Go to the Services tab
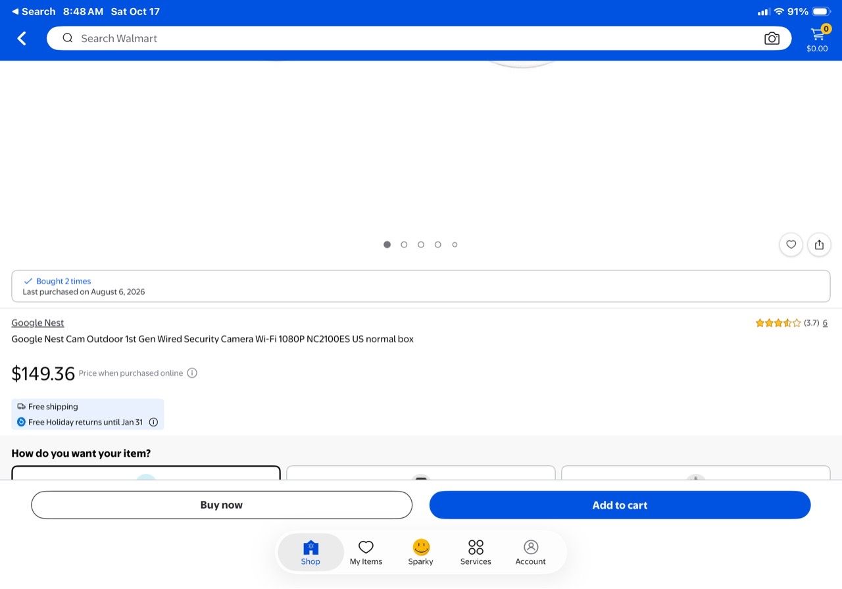The height and width of the screenshot is (589, 842). [x=476, y=552]
